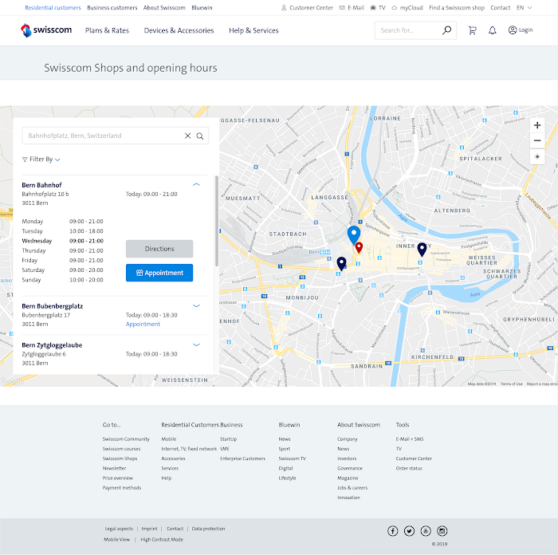Click the header search magnifier icon
The width and height of the screenshot is (558, 555).
pyautogui.click(x=446, y=30)
